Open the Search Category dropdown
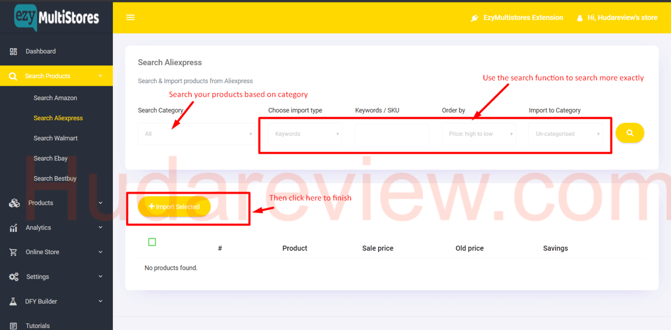 [196, 134]
